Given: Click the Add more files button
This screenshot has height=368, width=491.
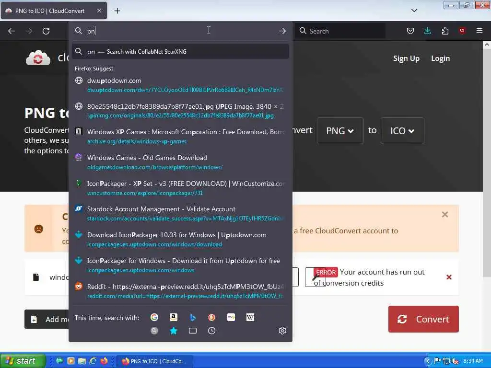Looking at the screenshot, I should click(x=47, y=319).
